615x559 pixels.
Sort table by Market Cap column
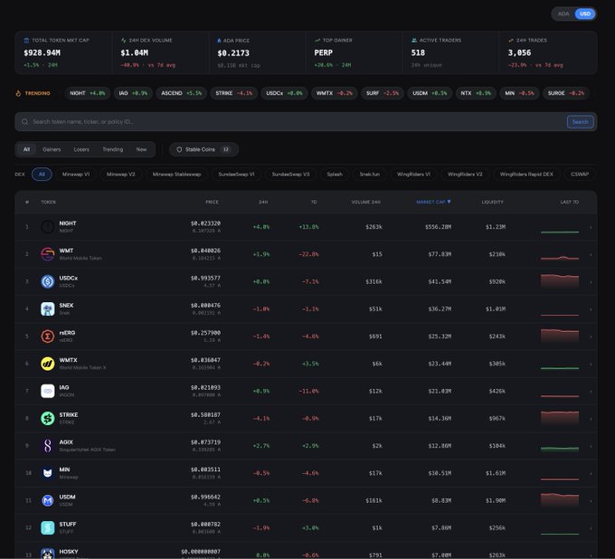pyautogui.click(x=433, y=202)
